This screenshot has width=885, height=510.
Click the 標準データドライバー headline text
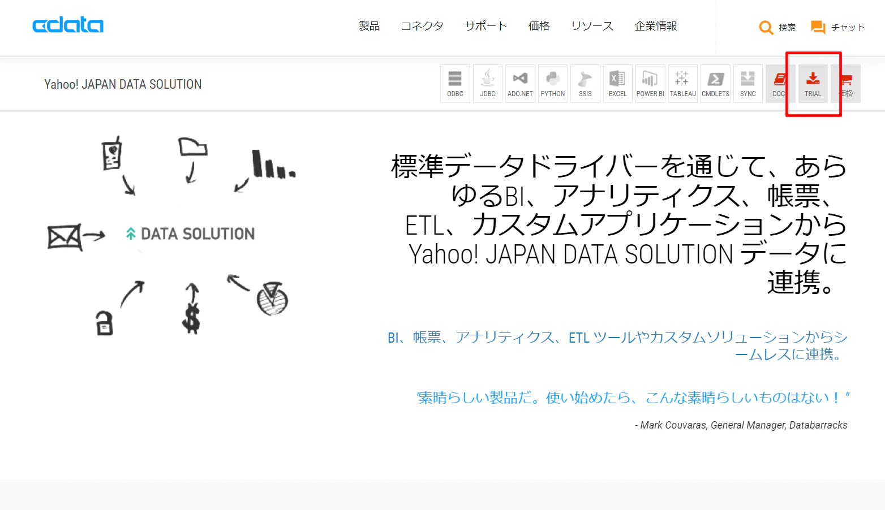tap(620, 224)
